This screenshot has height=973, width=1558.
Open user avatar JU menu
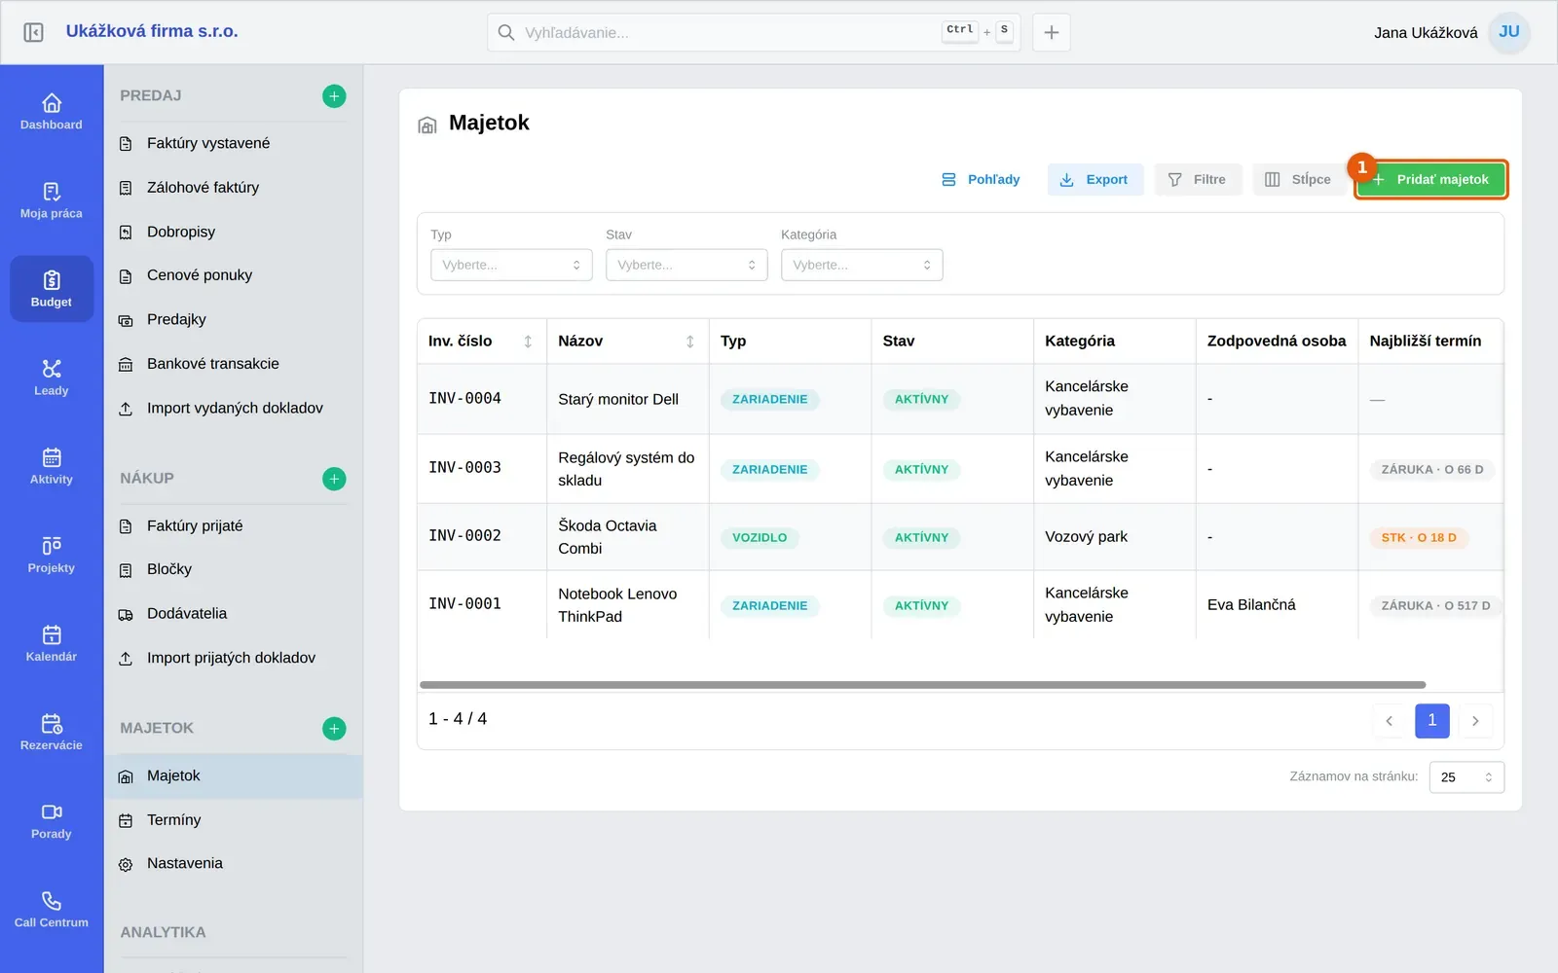(x=1509, y=32)
